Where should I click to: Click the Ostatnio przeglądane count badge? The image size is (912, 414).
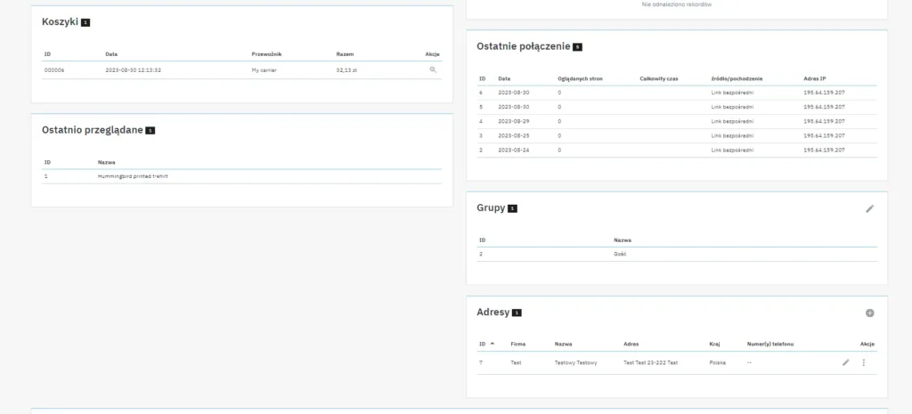click(x=151, y=131)
